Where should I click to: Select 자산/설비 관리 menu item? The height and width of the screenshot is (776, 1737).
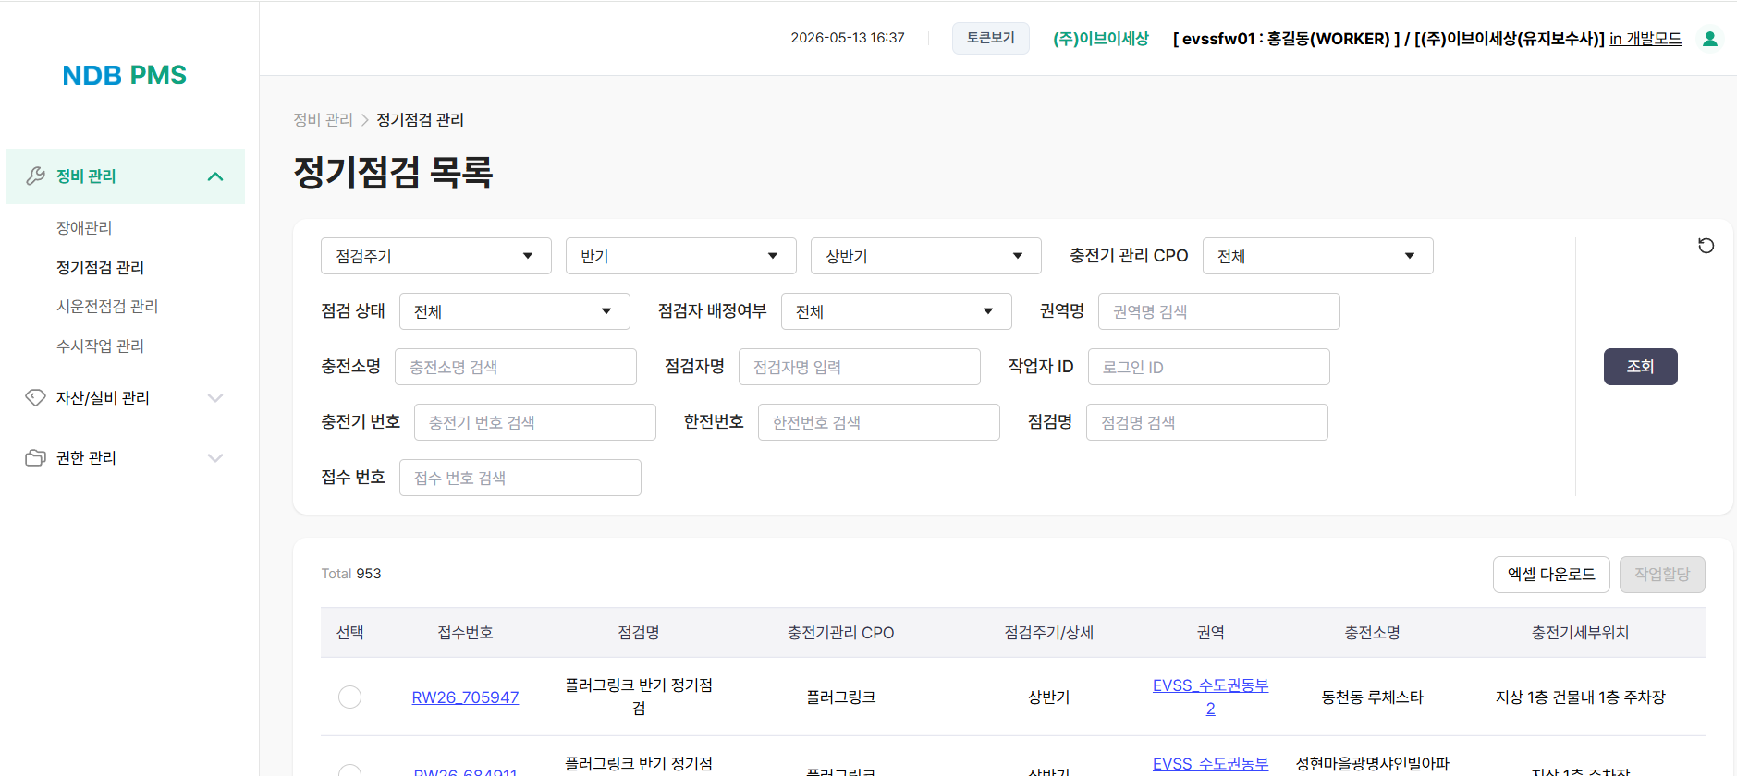125,398
